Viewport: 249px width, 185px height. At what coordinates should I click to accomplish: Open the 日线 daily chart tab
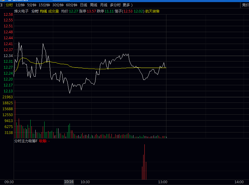pos(83,5)
